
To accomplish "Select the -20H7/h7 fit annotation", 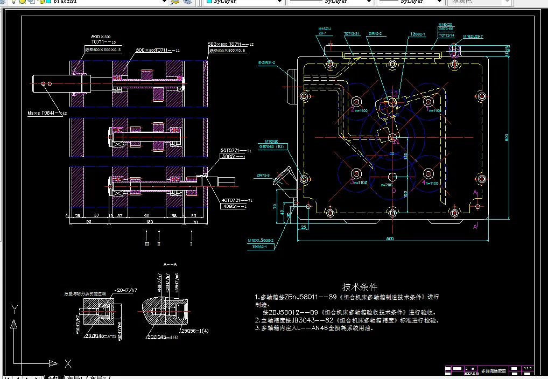I will [126, 290].
